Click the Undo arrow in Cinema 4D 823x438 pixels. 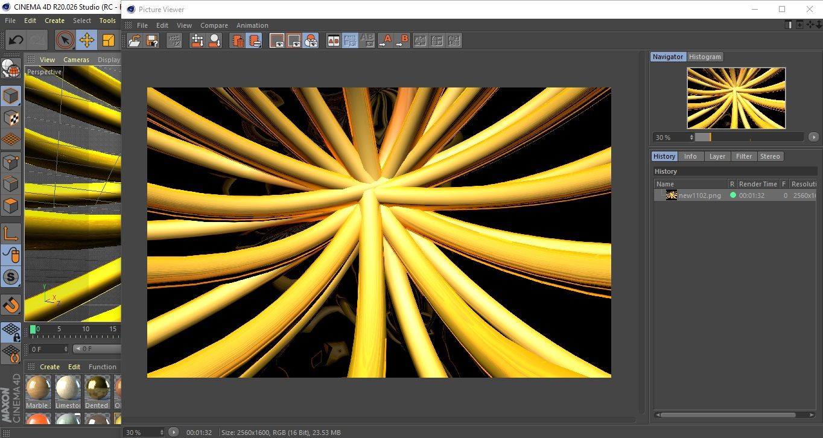click(x=16, y=40)
